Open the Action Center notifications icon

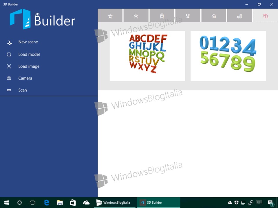click(x=270, y=203)
